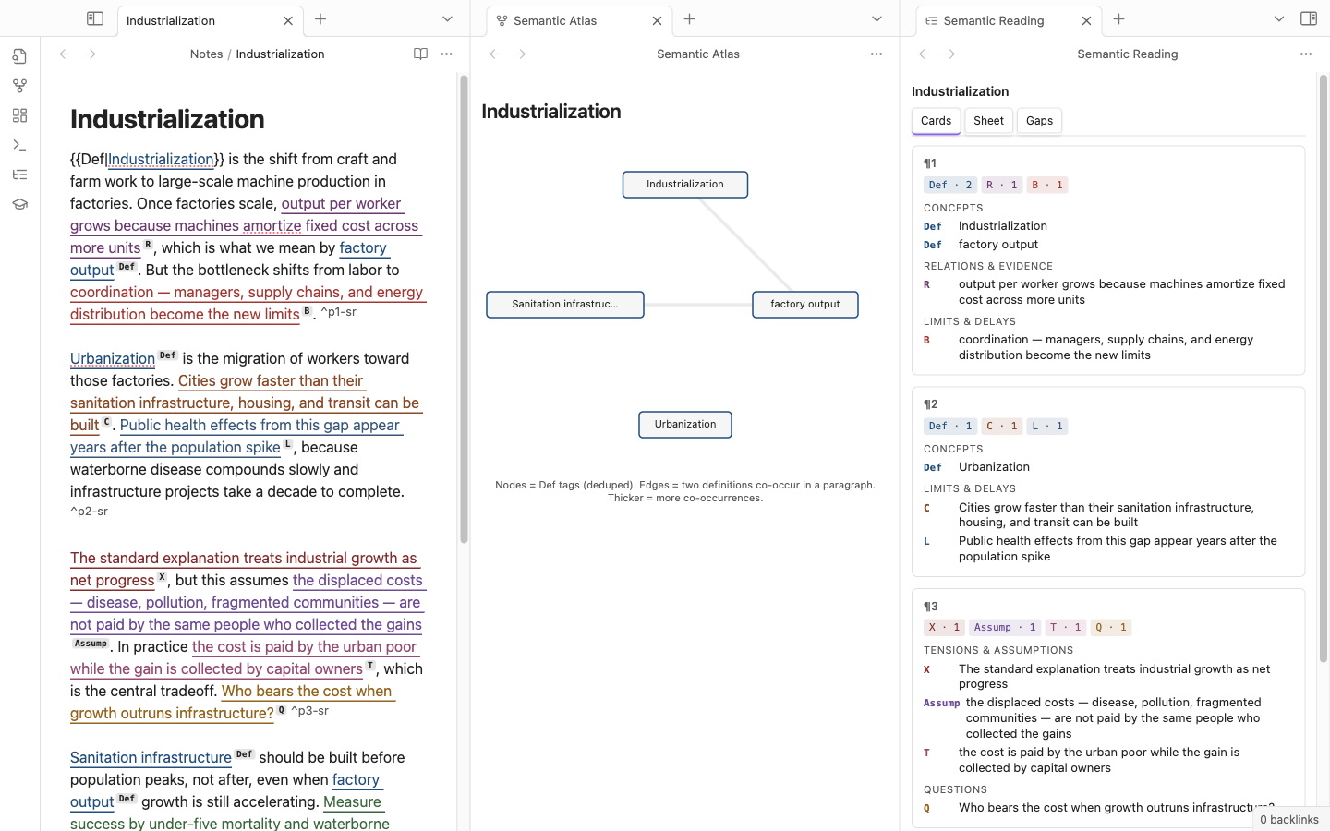Image resolution: width=1330 pixels, height=831 pixels.
Task: Click the Sanitation infrastructure definition link
Action: click(151, 758)
